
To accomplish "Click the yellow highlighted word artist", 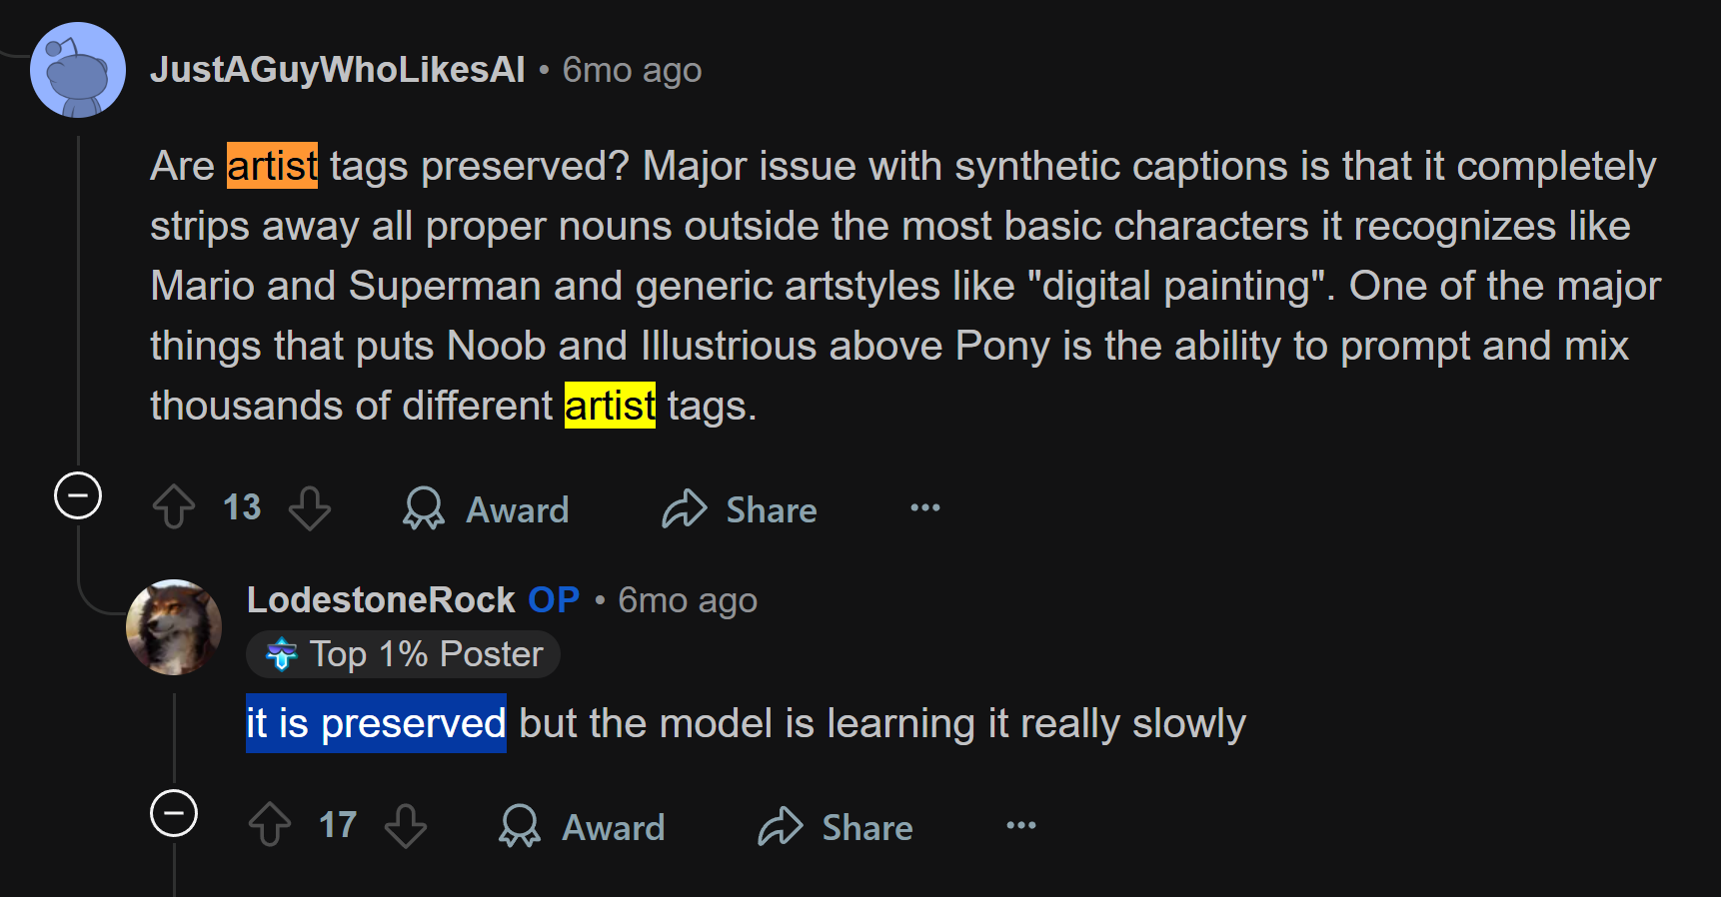I will coord(610,406).
